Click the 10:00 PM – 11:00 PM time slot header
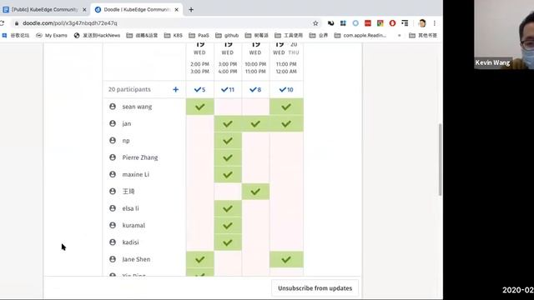 pyautogui.click(x=255, y=67)
